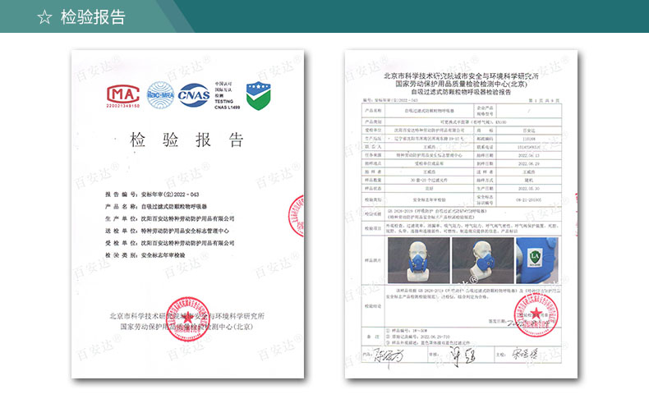Click the red seal on the report page

[x=536, y=315]
